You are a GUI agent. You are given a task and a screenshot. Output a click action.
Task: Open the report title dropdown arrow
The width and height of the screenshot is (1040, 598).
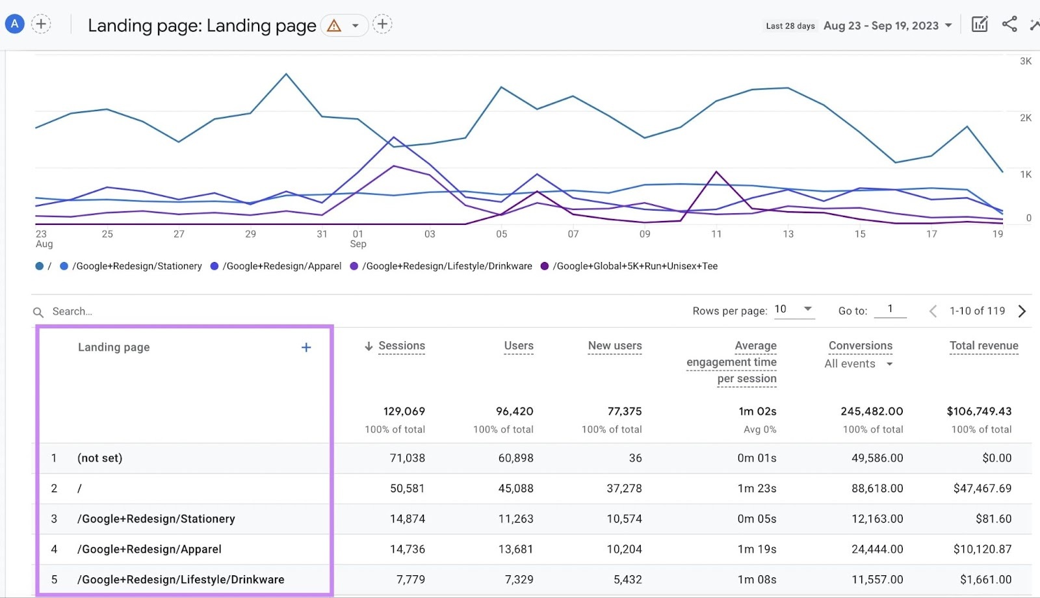click(x=355, y=26)
